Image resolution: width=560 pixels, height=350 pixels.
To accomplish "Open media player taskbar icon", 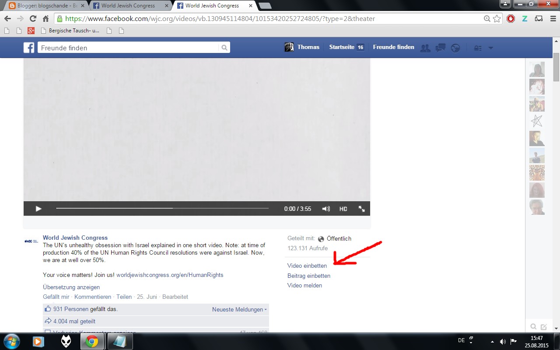I will pyautogui.click(x=38, y=341).
